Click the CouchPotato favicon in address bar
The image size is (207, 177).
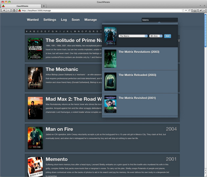coord(20,10)
